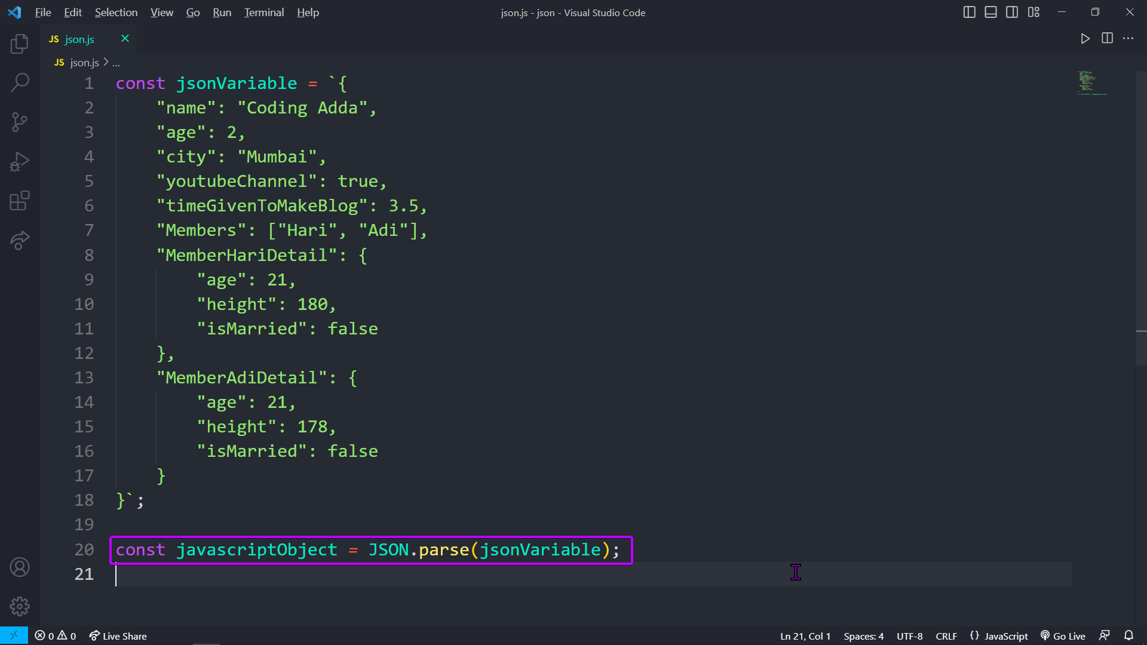
Task: Click "Coding Adda" string value
Action: (x=302, y=107)
